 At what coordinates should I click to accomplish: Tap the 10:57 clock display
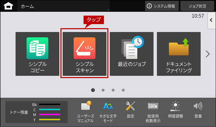pyautogui.click(x=198, y=16)
